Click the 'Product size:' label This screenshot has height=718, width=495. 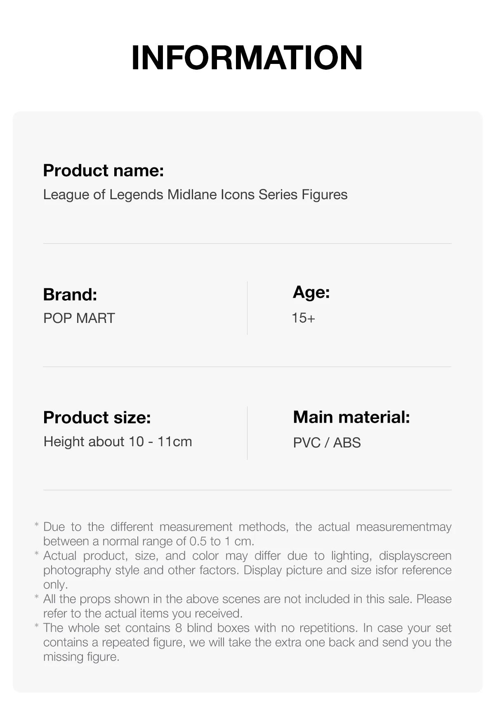[97, 417]
